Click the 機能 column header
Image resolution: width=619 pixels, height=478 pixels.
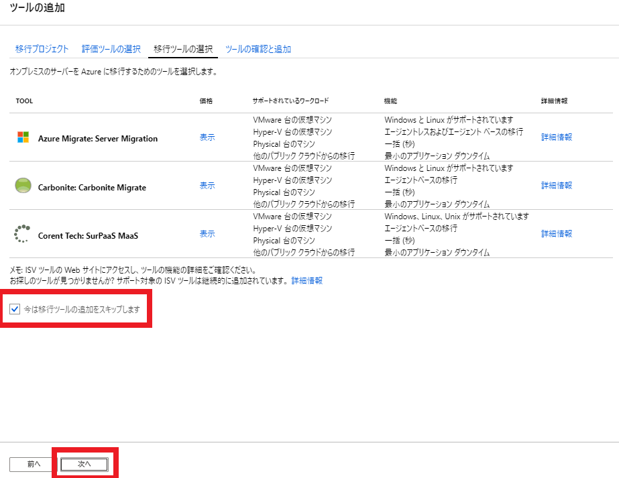point(391,101)
